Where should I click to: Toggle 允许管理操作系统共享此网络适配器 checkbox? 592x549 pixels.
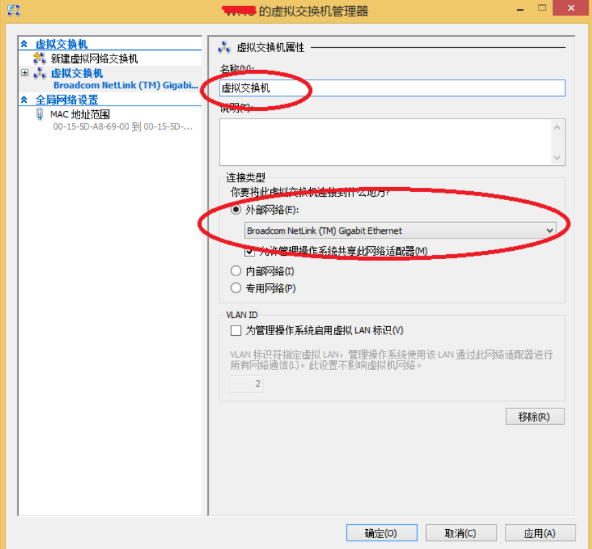click(x=249, y=252)
